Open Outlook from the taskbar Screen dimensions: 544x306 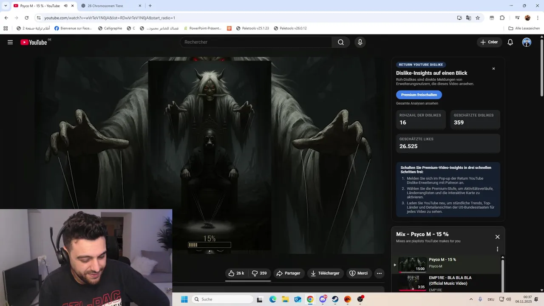297,299
